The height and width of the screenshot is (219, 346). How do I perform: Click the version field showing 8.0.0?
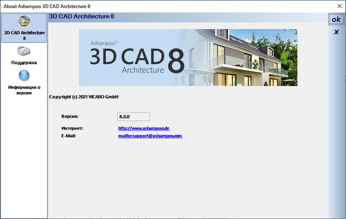134,117
